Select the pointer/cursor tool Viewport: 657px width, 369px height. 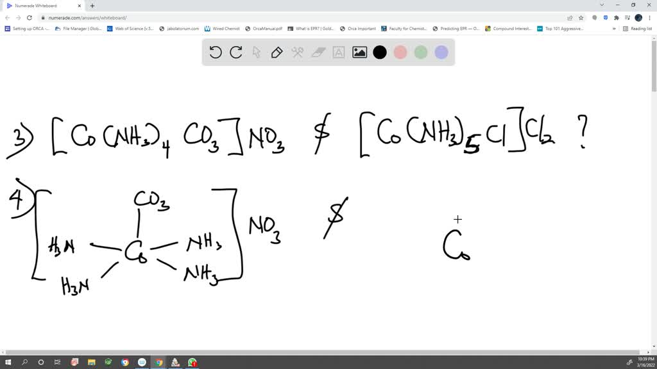256,53
